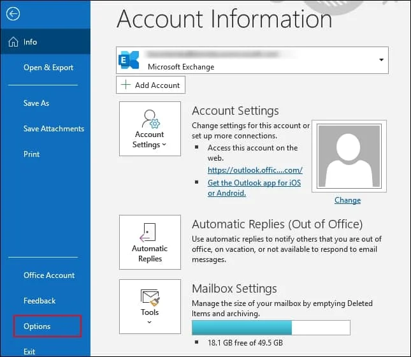Click the Automatic Replies door-arrow icon

(x=148, y=233)
